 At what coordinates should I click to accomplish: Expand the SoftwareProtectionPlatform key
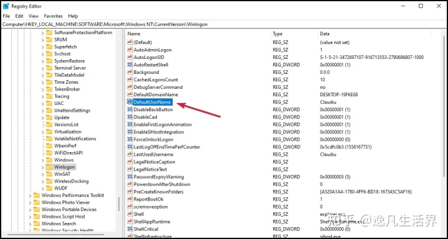point(42,33)
